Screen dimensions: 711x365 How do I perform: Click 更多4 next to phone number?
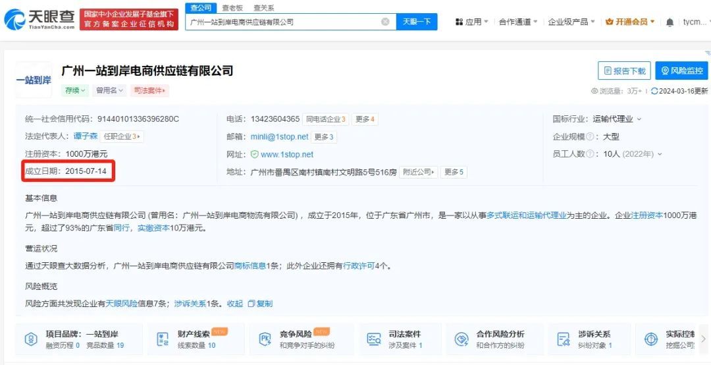pos(365,119)
